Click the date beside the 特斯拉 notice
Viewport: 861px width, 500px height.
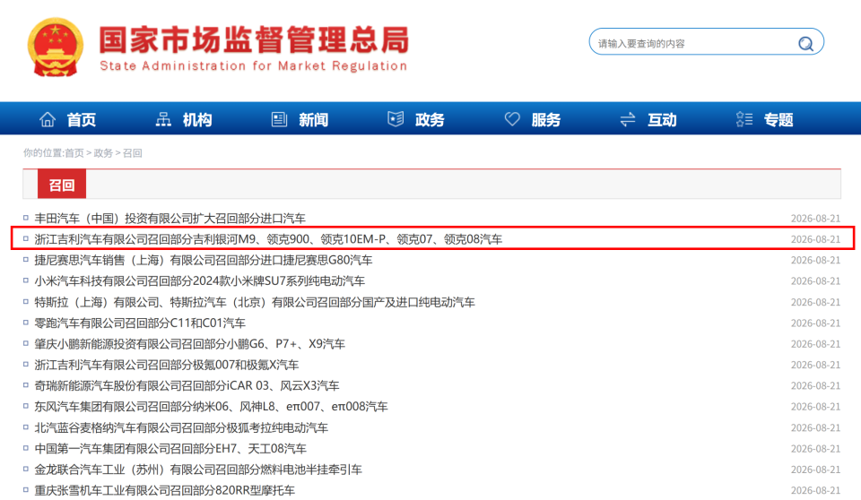click(x=815, y=302)
